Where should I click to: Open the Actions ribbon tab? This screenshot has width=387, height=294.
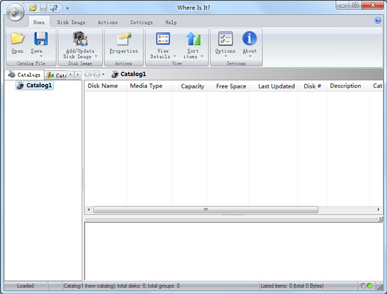108,22
